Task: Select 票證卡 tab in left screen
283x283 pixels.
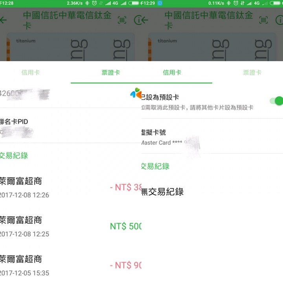Action: (110, 73)
